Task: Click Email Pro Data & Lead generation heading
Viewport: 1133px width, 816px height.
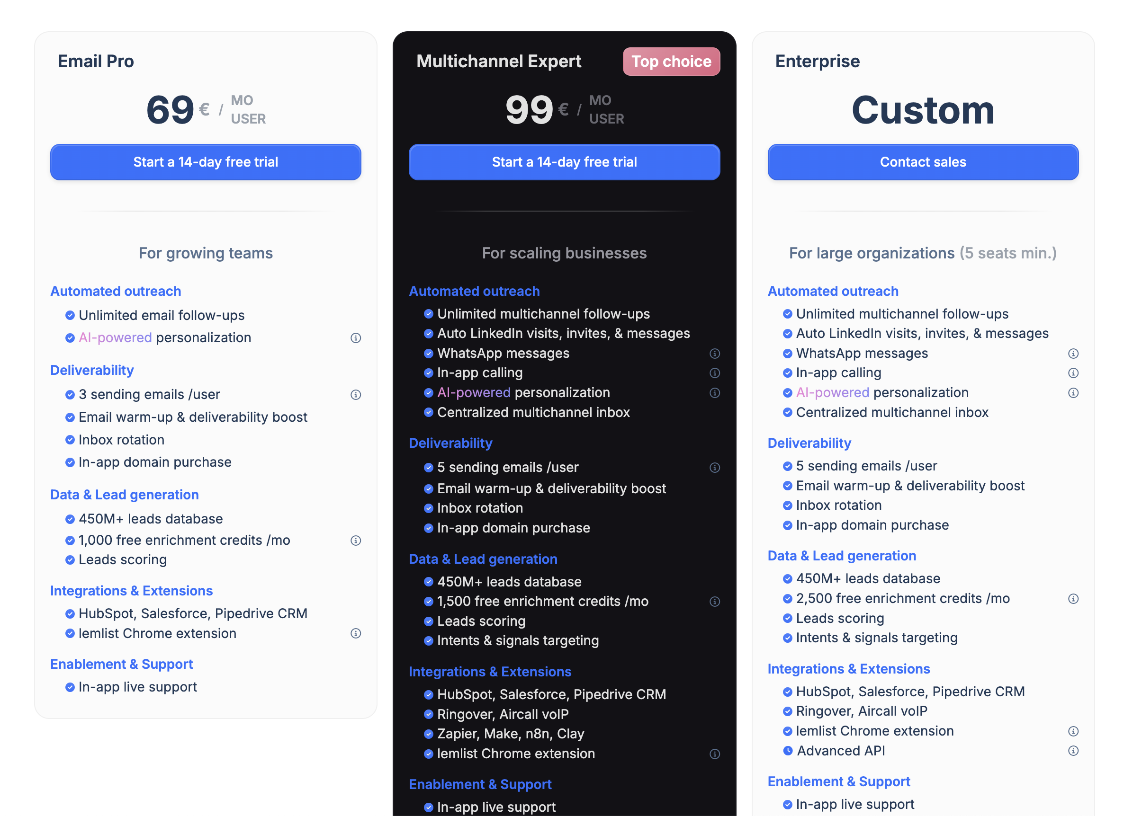Action: [125, 495]
